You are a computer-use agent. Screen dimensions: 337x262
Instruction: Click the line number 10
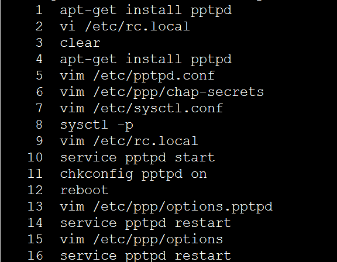click(35, 157)
